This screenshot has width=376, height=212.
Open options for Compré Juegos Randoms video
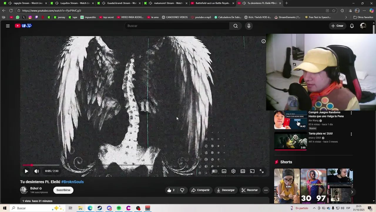point(351,113)
